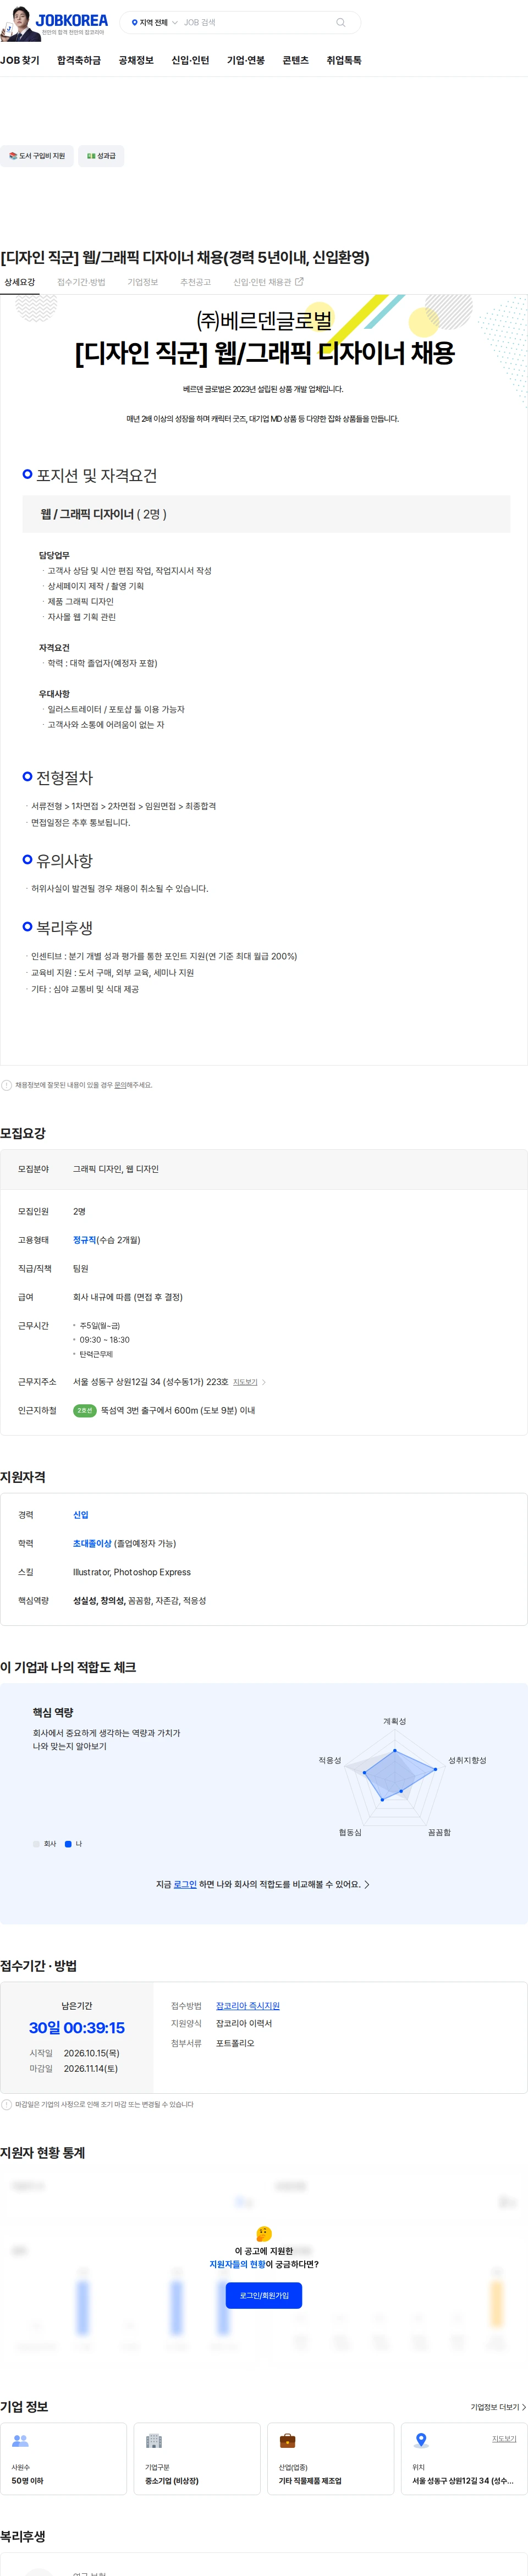Open the 신입·인턴 menu
528x2576 pixels.
coord(190,60)
